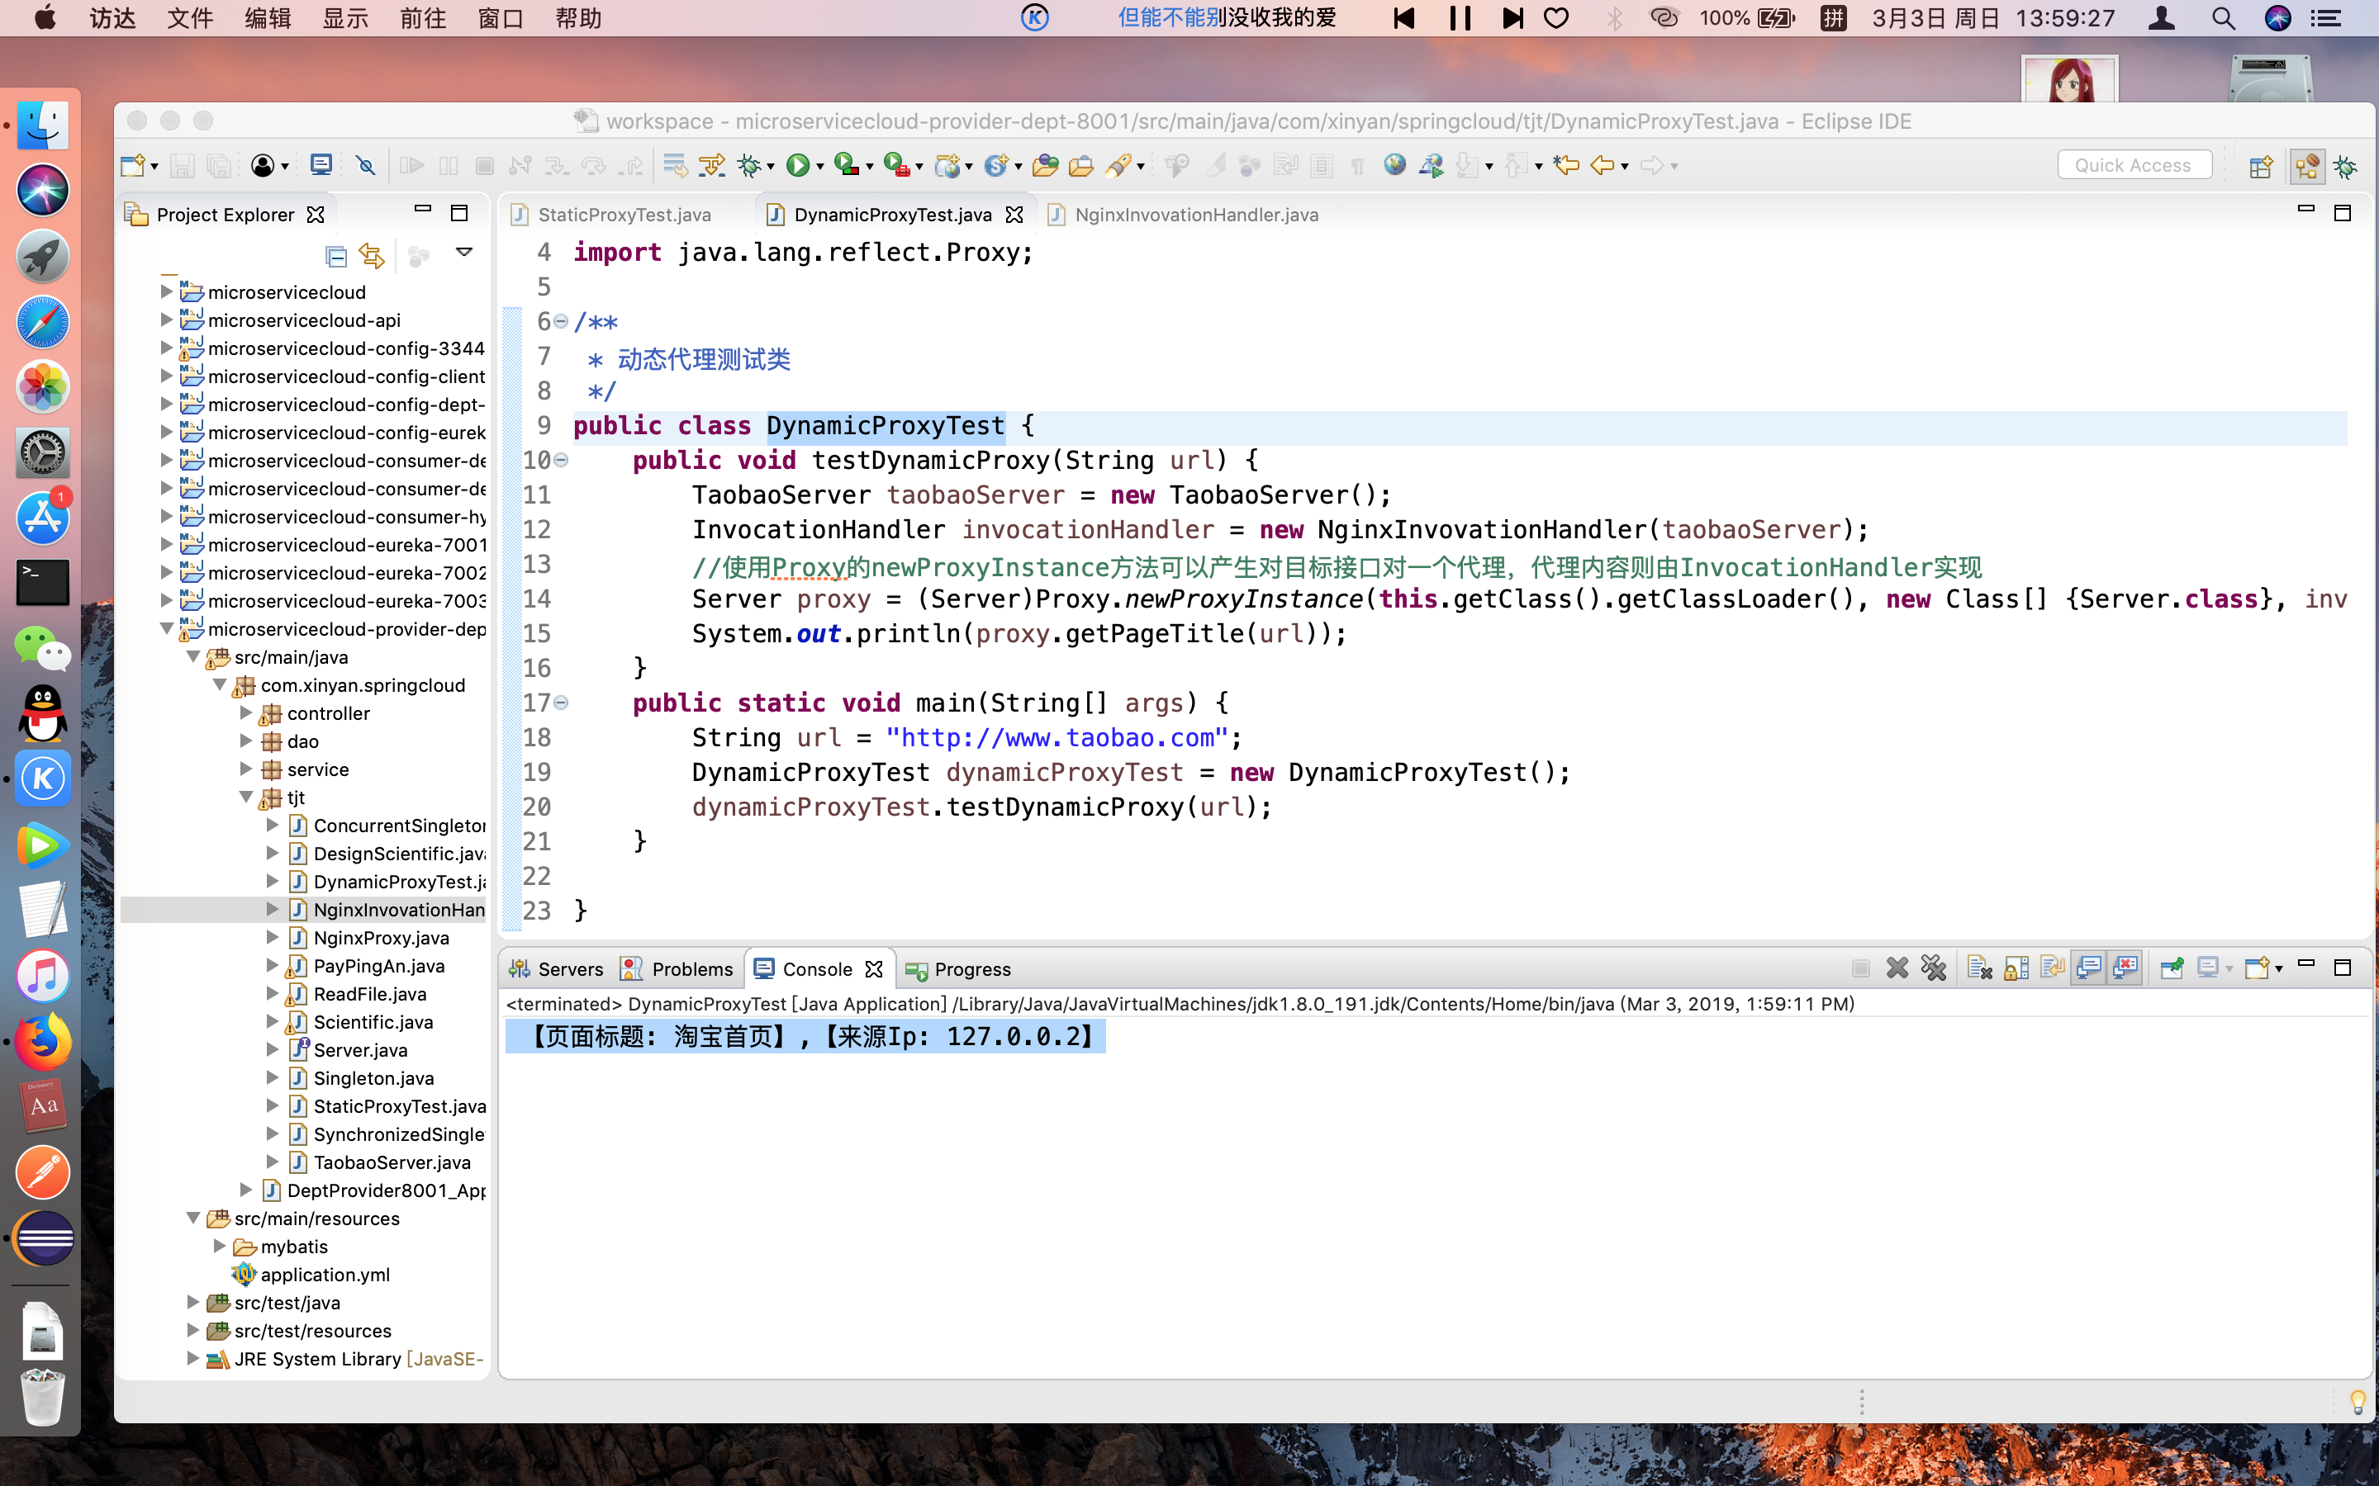Collapse the tjt package in tree

247,797
